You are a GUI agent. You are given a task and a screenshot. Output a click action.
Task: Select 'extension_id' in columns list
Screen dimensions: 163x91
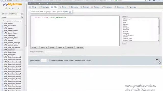pyautogui.click(x=127, y=19)
